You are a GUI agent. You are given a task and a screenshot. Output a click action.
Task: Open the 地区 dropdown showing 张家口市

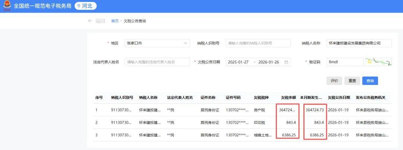[x=157, y=43]
